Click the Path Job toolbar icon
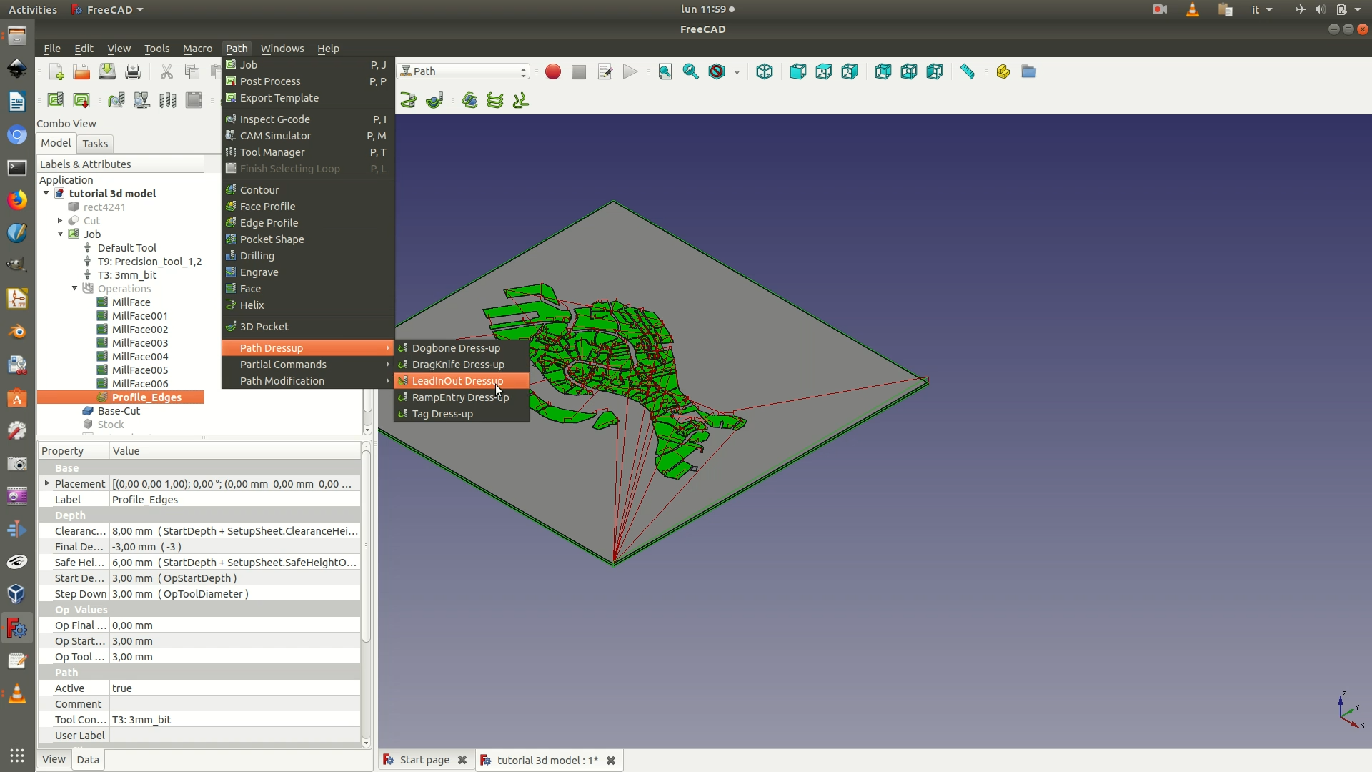 pos(56,100)
